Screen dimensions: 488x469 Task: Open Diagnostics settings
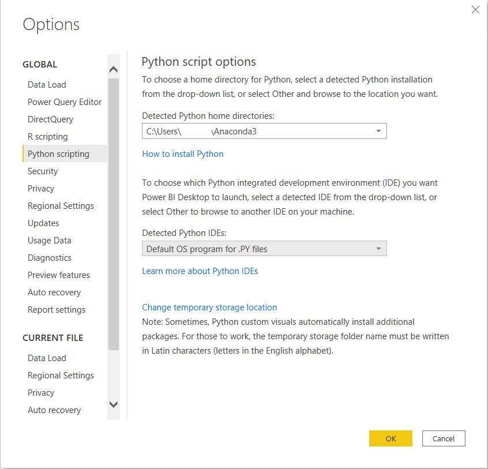(x=50, y=257)
